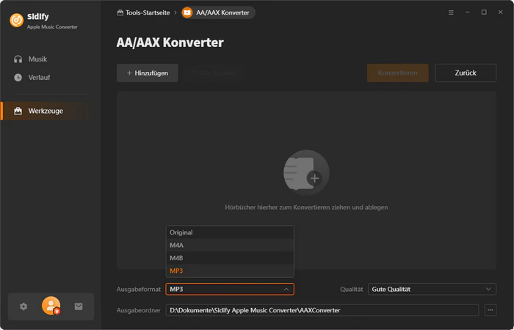
Task: Click the Verlauf clock icon
Action: [x=18, y=78]
